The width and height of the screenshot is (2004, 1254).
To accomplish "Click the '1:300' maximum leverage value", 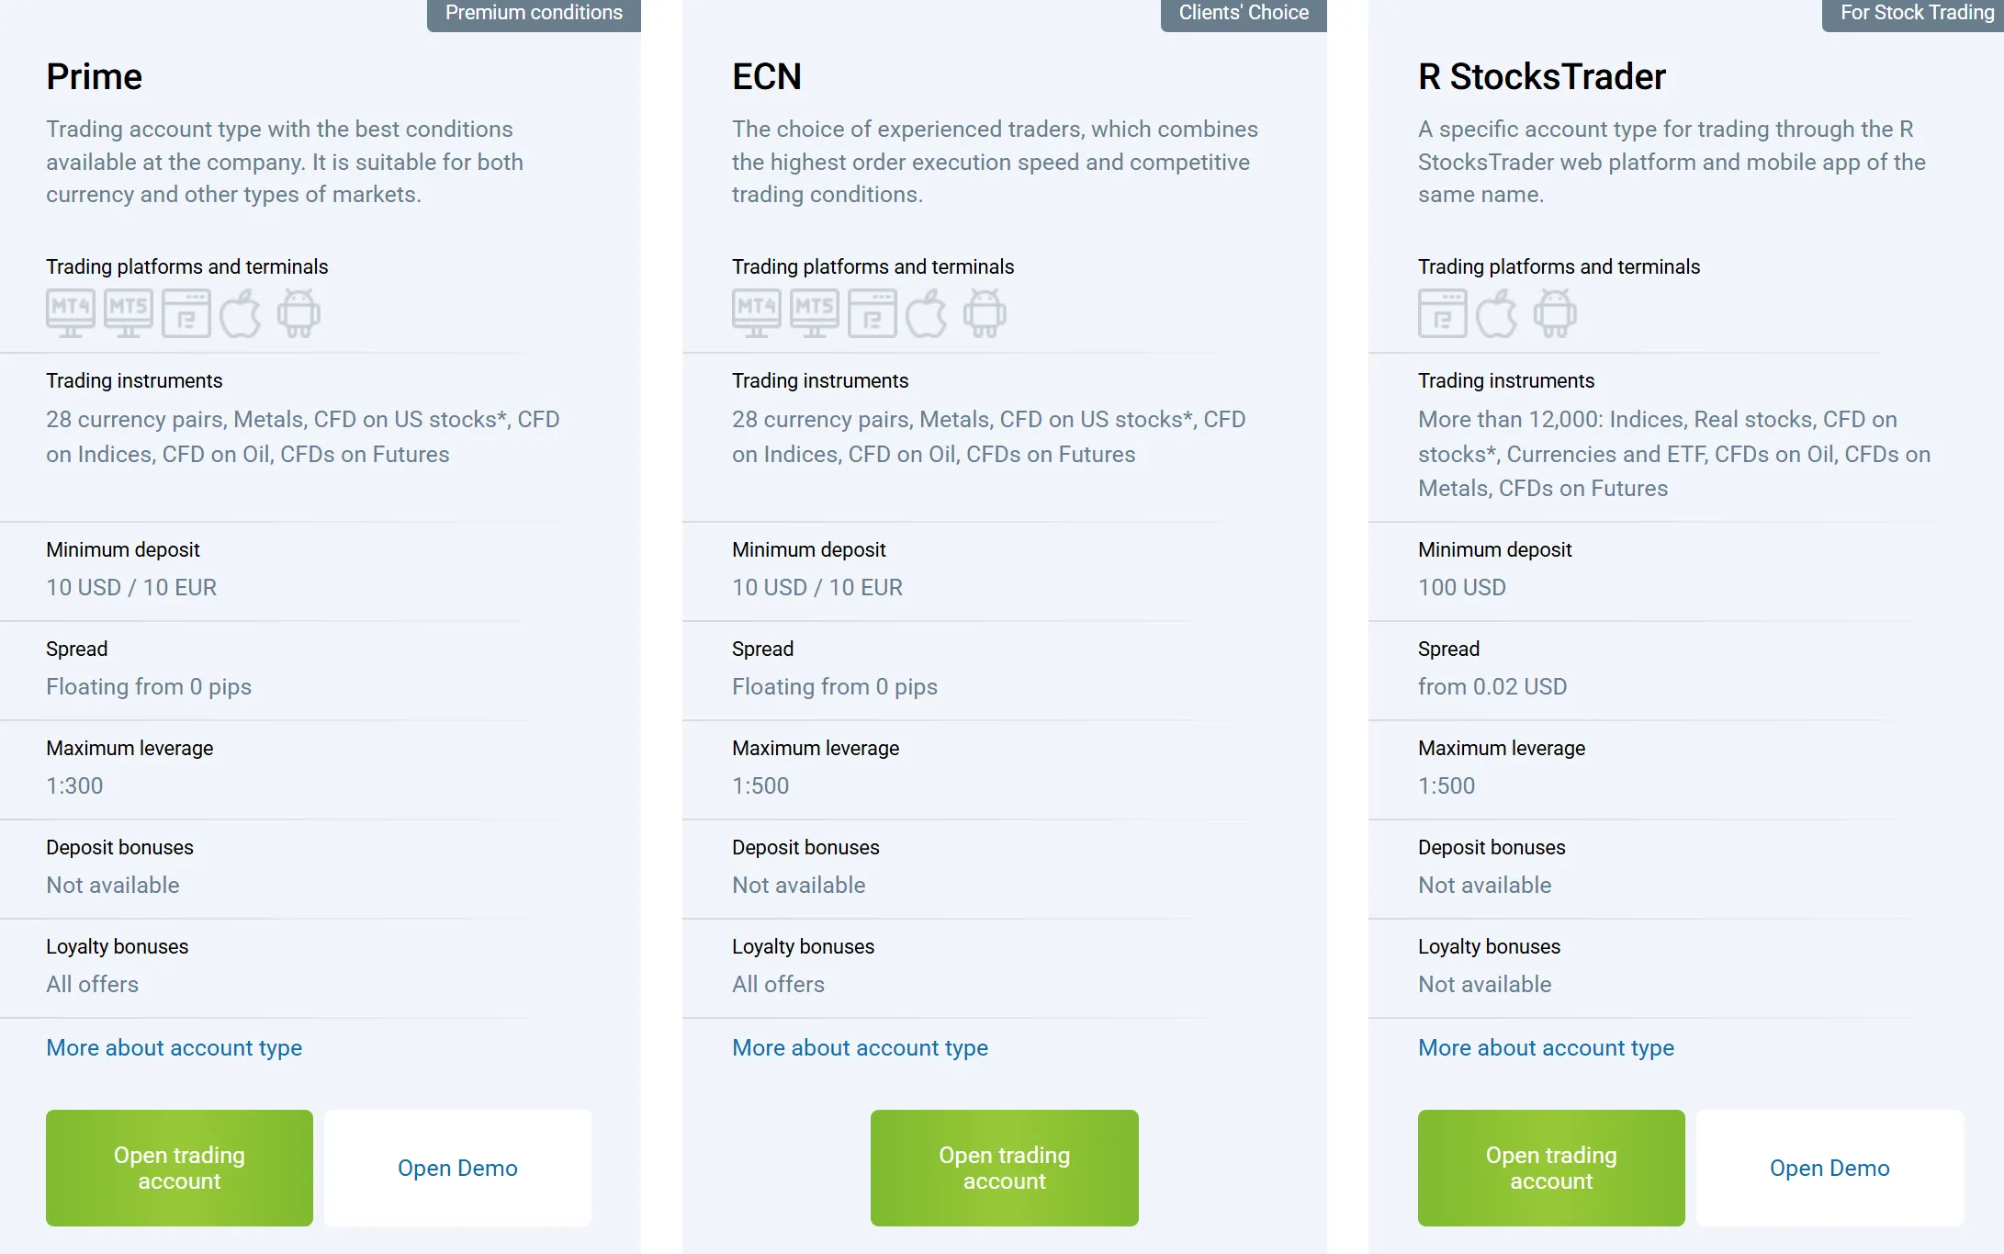I will 74,785.
